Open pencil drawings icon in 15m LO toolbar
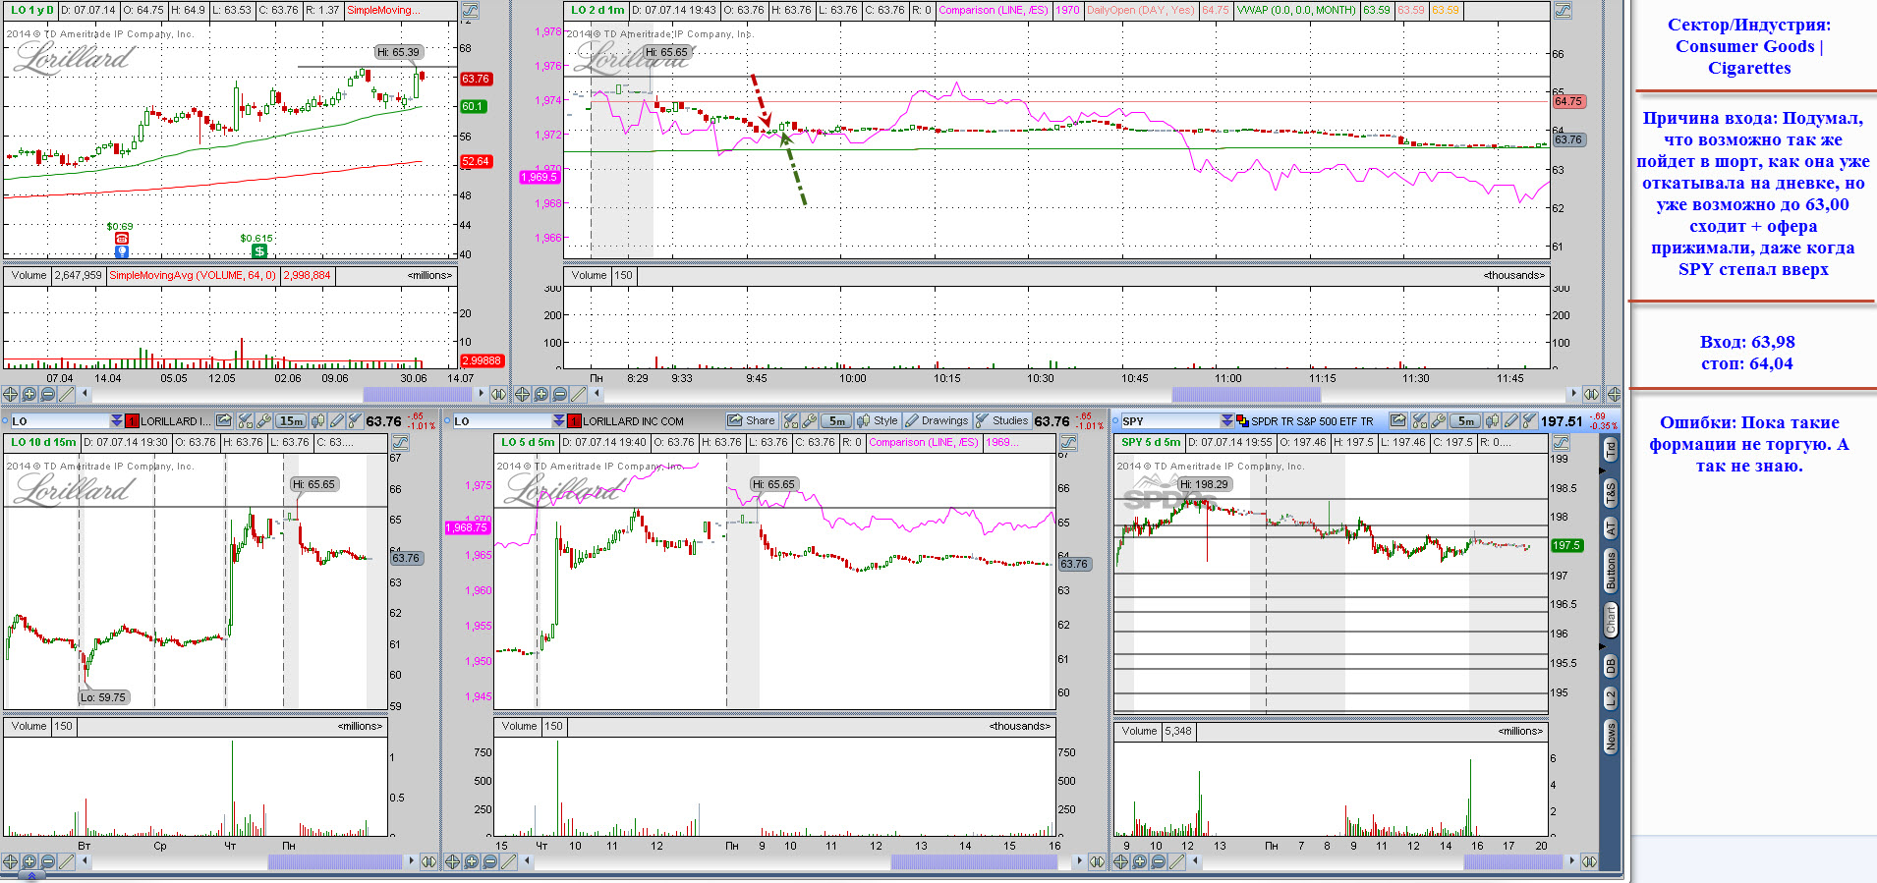 (x=336, y=420)
